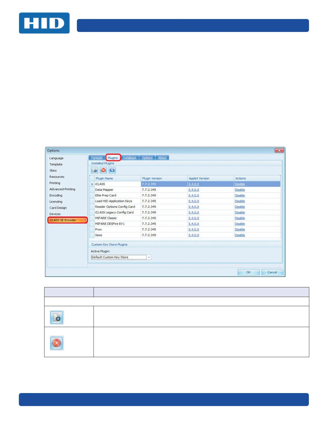Click plugin version 7.7.2.345 in Prox row
This screenshot has width=328, height=425.
pyautogui.click(x=149, y=229)
